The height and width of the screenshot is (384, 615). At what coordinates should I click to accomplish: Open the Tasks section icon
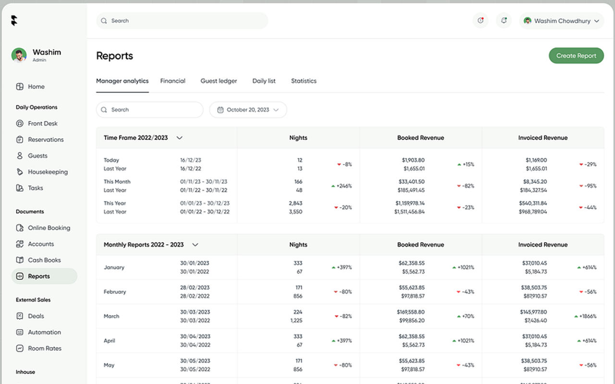click(19, 188)
